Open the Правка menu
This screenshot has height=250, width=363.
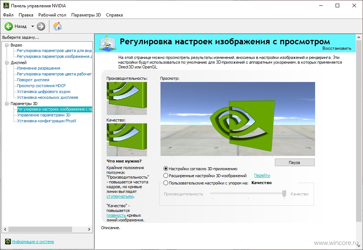[x=26, y=15]
